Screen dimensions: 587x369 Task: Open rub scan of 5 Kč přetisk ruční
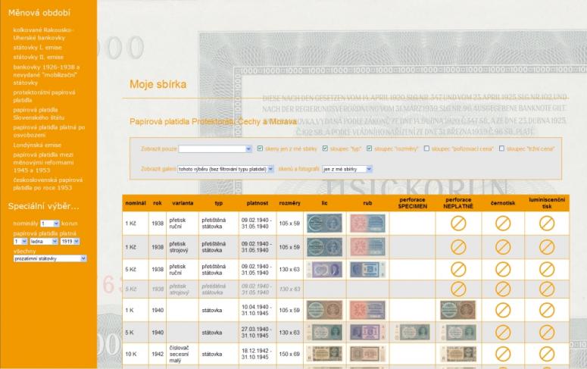(367, 269)
